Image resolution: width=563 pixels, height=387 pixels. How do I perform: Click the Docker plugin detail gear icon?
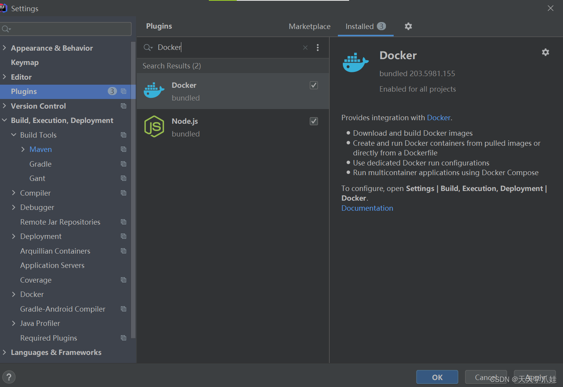coord(546,52)
